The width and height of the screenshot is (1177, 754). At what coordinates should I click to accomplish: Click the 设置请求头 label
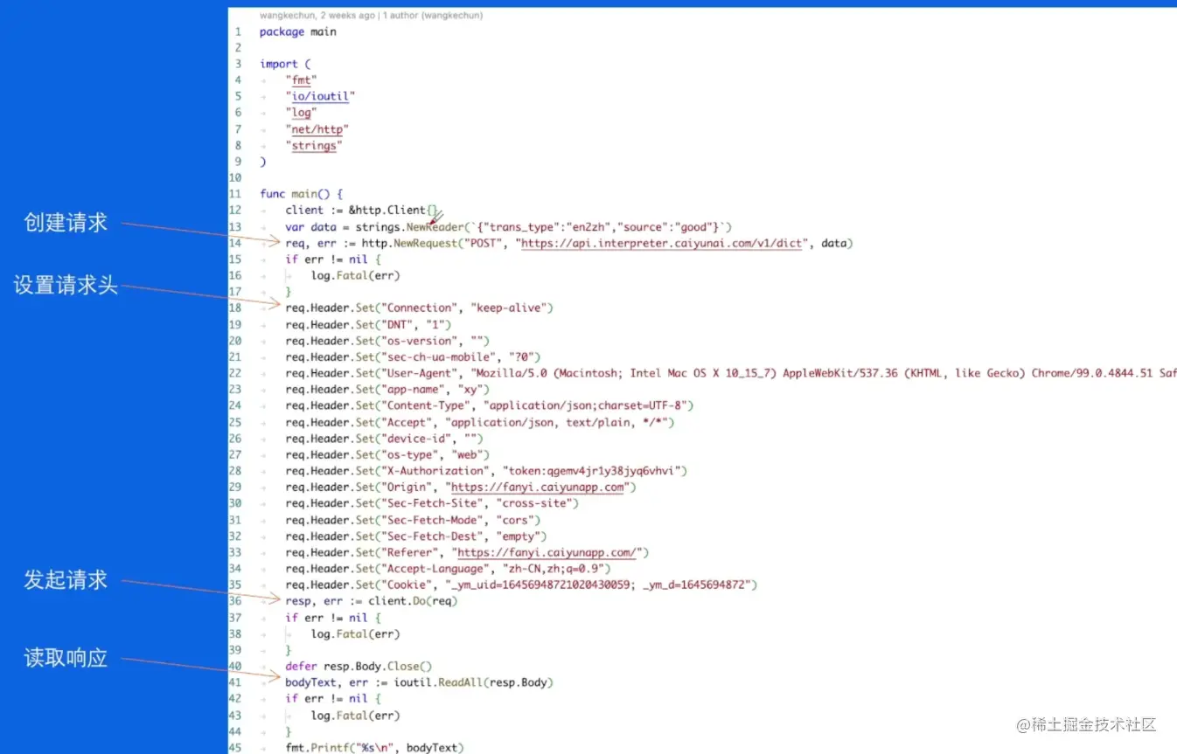pos(66,285)
